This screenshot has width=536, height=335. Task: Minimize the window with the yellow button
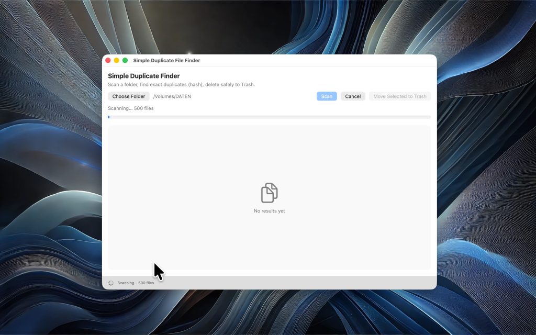117,61
